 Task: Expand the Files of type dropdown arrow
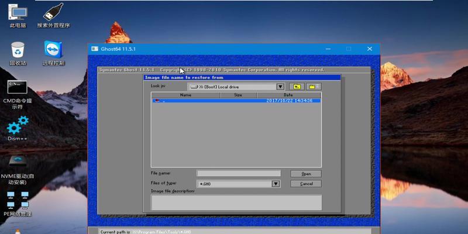[x=276, y=184]
